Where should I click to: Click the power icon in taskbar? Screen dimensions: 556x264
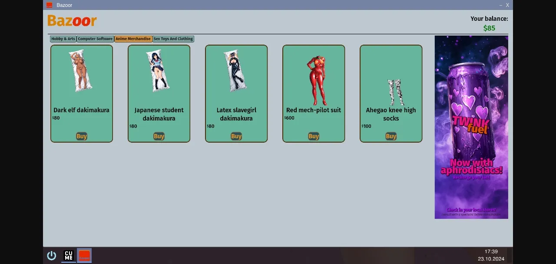52,255
